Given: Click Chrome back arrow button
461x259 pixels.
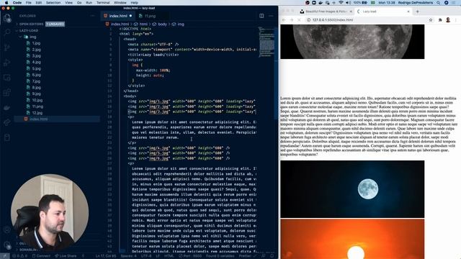Looking at the screenshot, I should click(284, 20).
